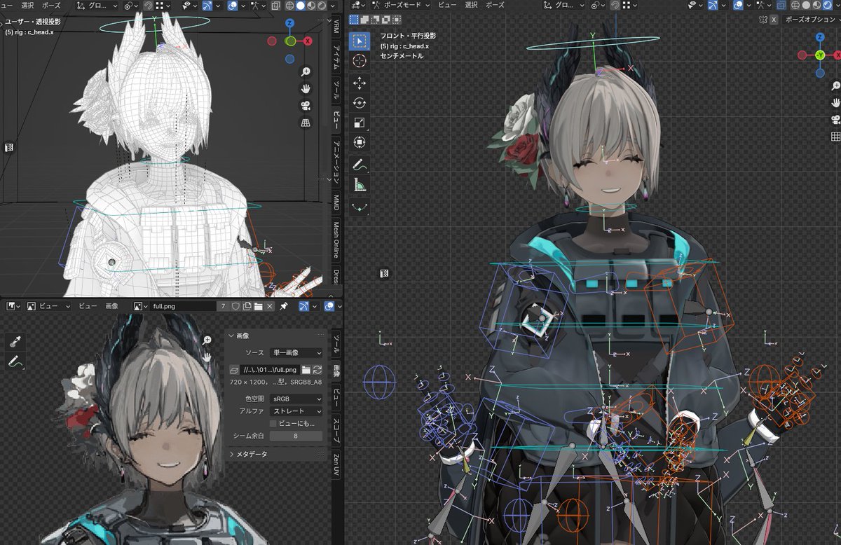
Task: Open the ビュー menu in right viewport header
Action: [448, 5]
